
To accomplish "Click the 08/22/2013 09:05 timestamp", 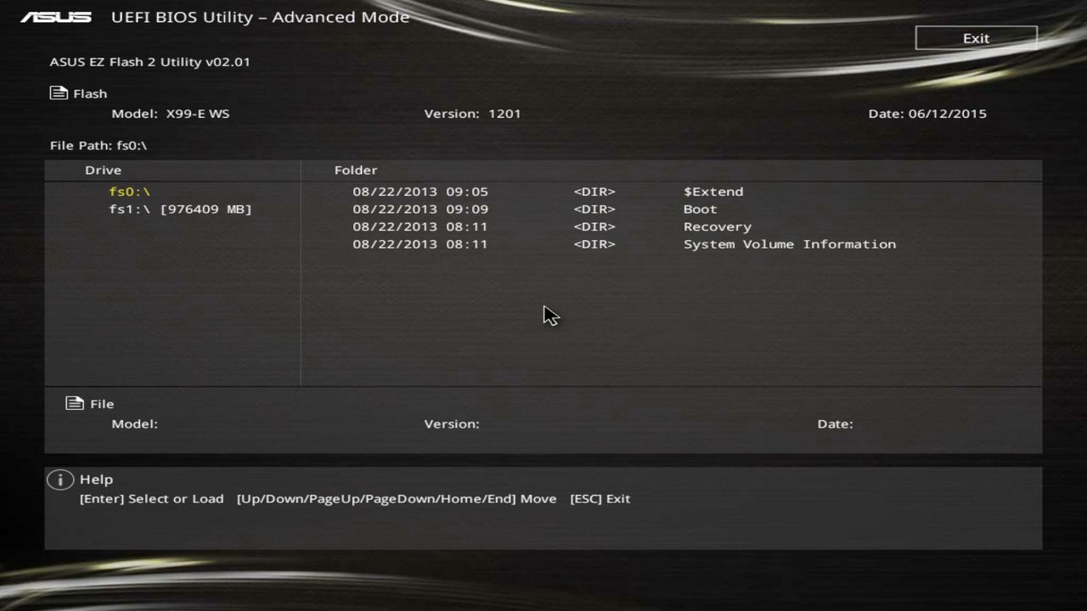I will click(x=420, y=192).
